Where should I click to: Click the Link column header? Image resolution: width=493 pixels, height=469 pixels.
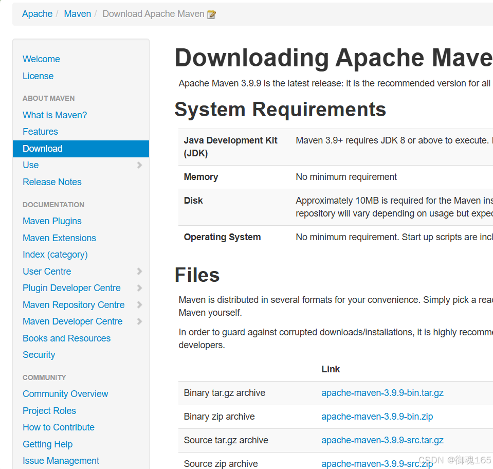coord(331,369)
